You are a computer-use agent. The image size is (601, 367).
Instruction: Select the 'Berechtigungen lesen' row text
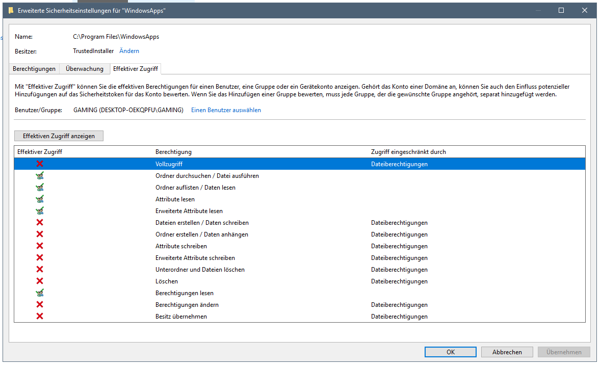tap(185, 293)
